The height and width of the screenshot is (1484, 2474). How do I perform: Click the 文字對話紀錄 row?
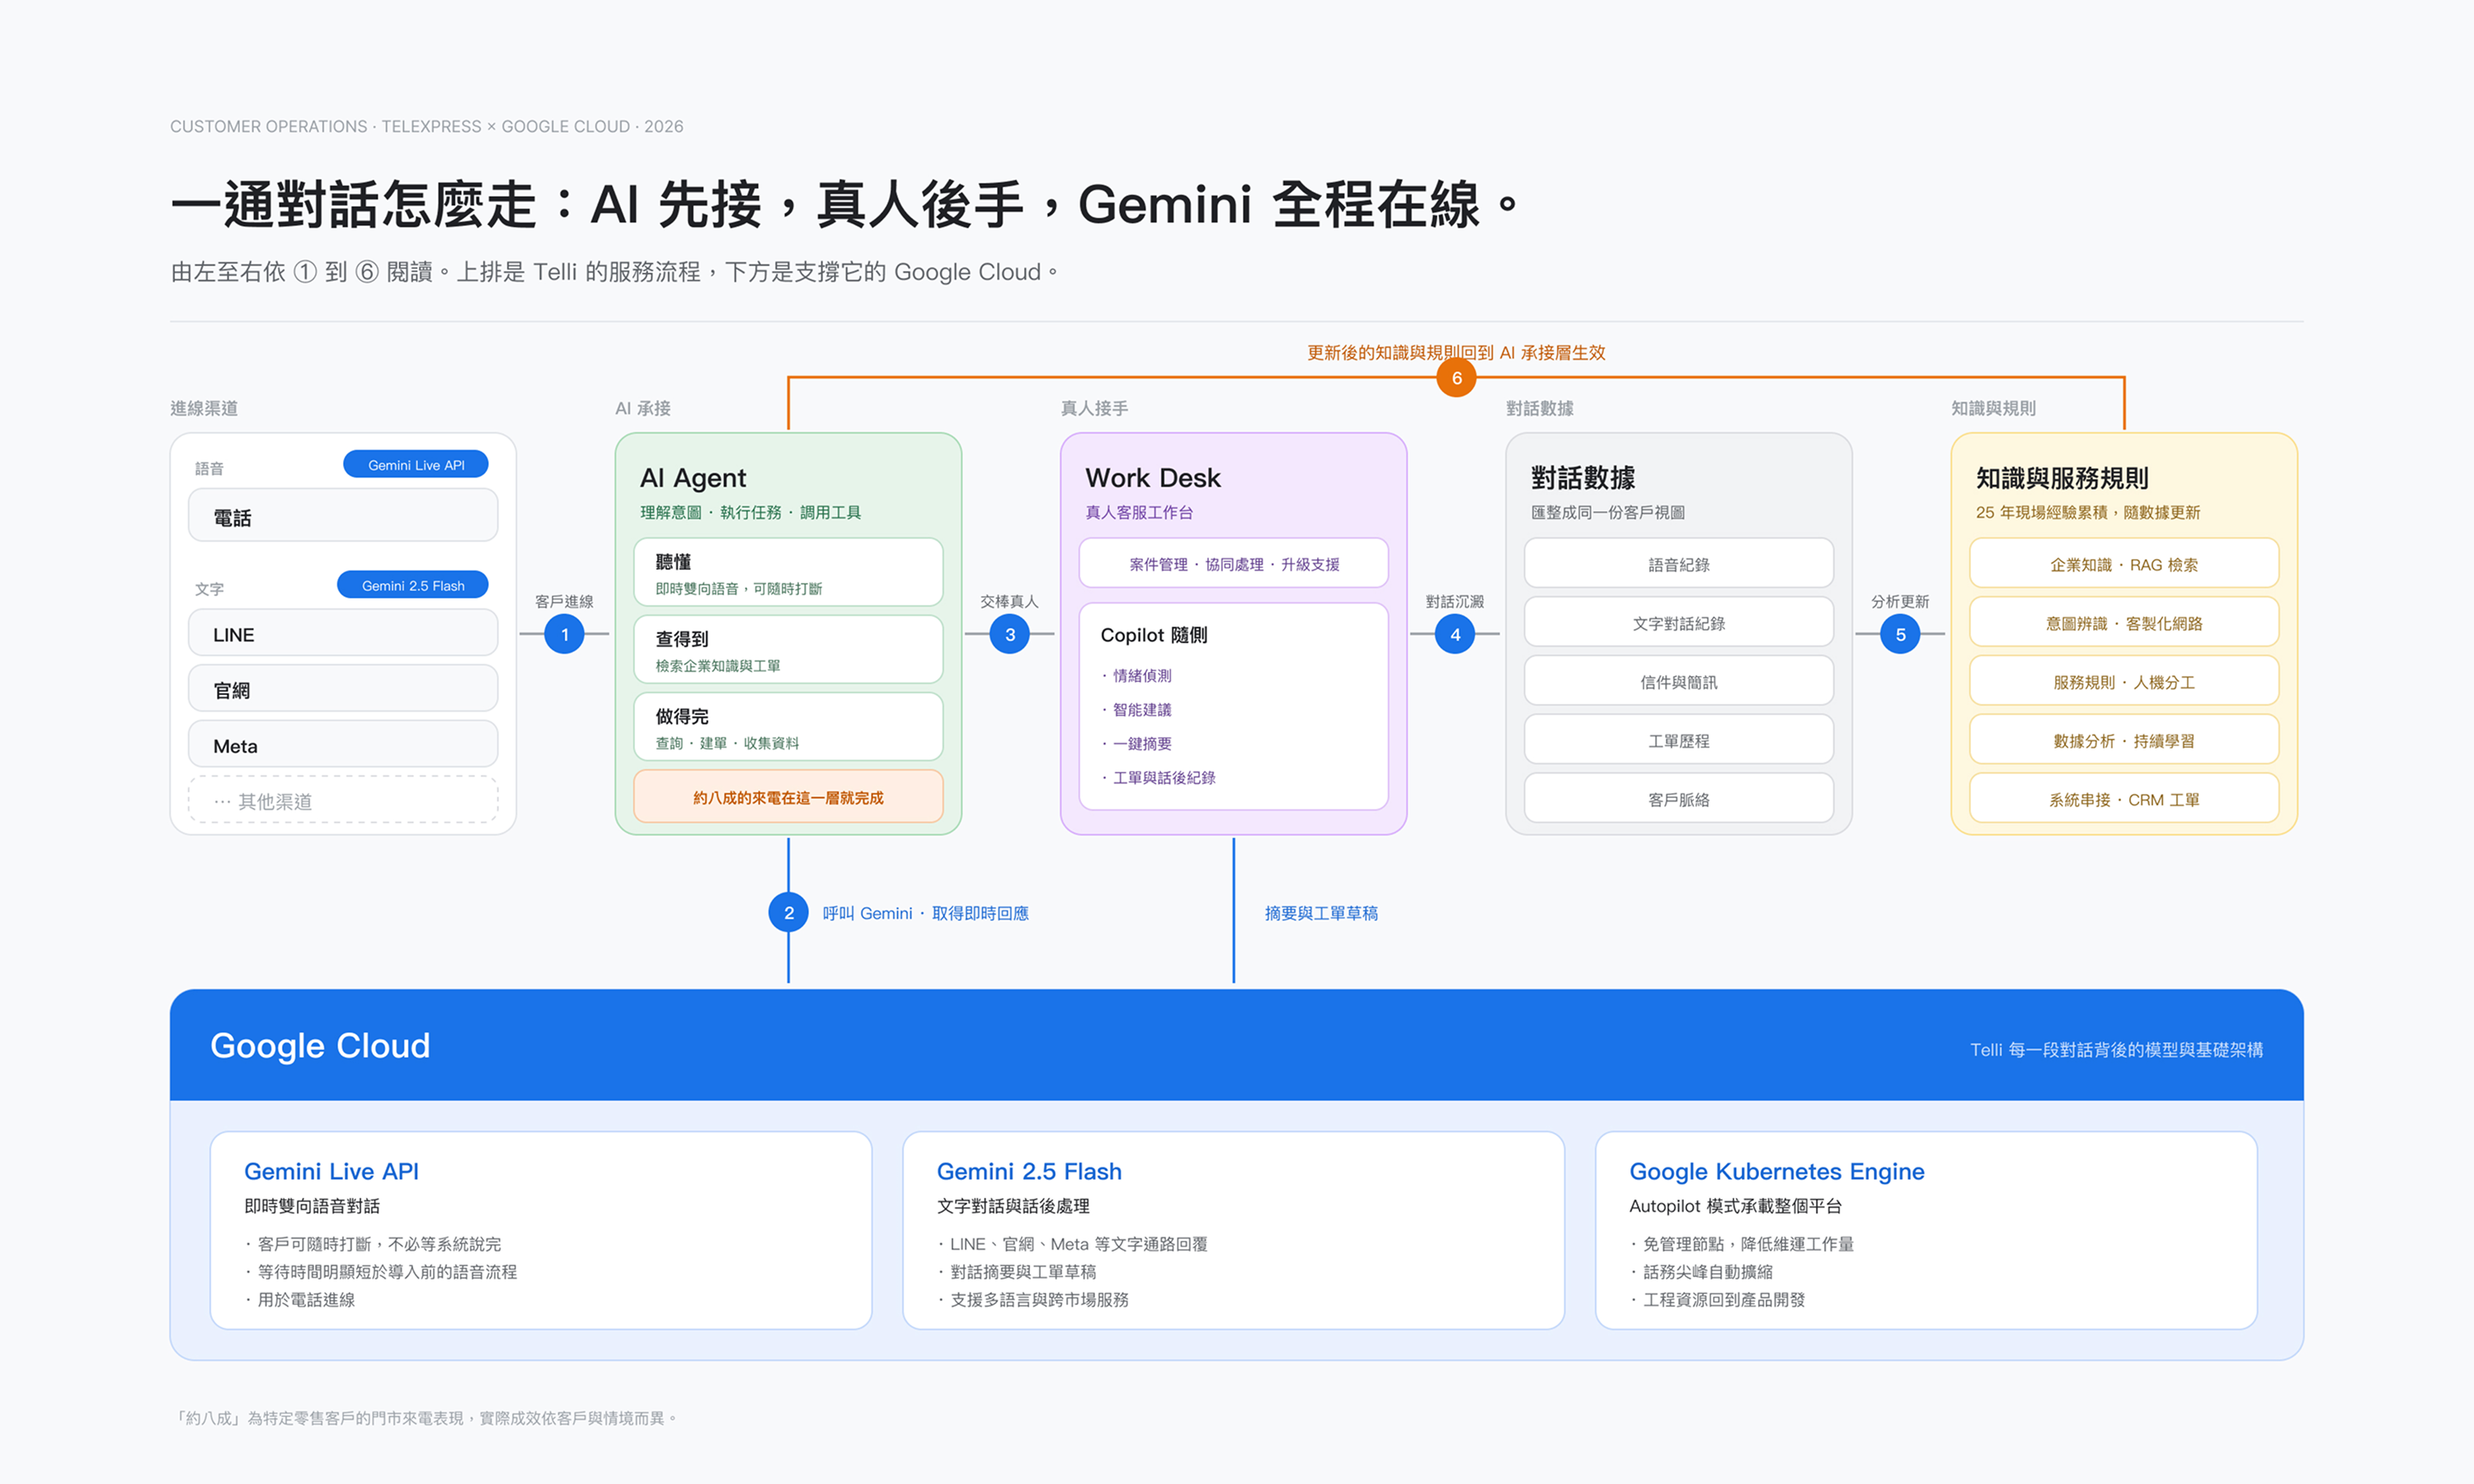pyautogui.click(x=1679, y=623)
